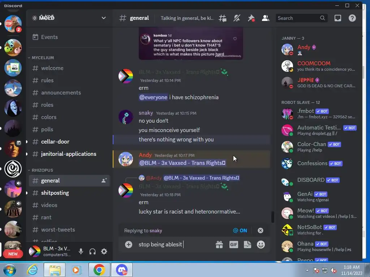The width and height of the screenshot is (370, 277).
Task: Click the add attachment plus button
Action: tap(129, 245)
